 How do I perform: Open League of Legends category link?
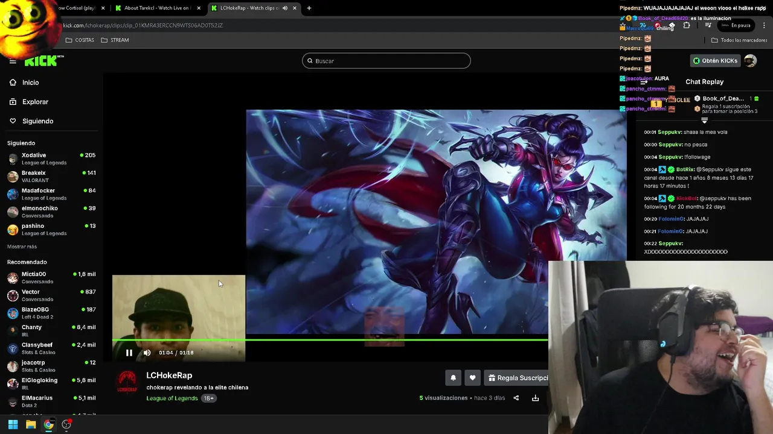[172, 398]
